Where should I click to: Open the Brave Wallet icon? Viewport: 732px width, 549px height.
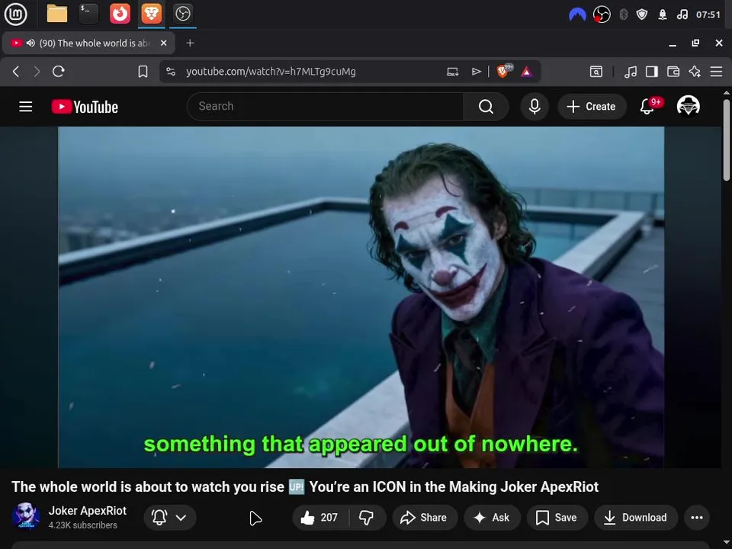[673, 72]
